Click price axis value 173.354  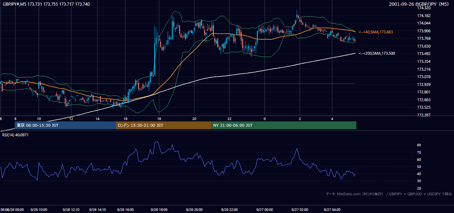click(424, 61)
